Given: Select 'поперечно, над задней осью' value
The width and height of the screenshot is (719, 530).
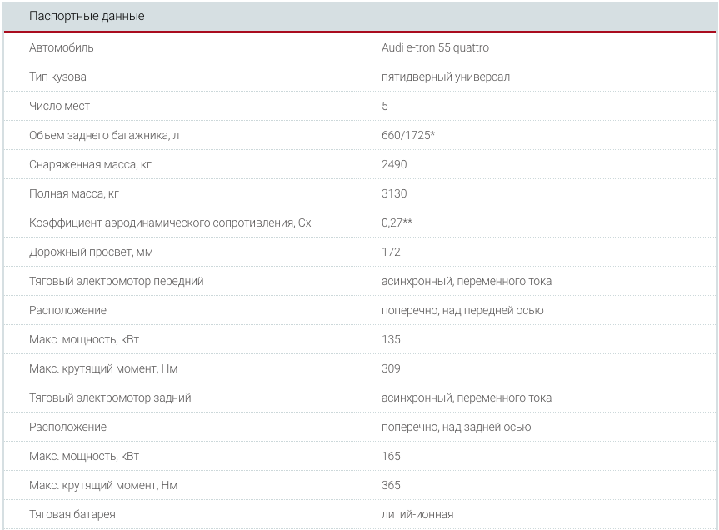Looking at the screenshot, I should pos(457,427).
